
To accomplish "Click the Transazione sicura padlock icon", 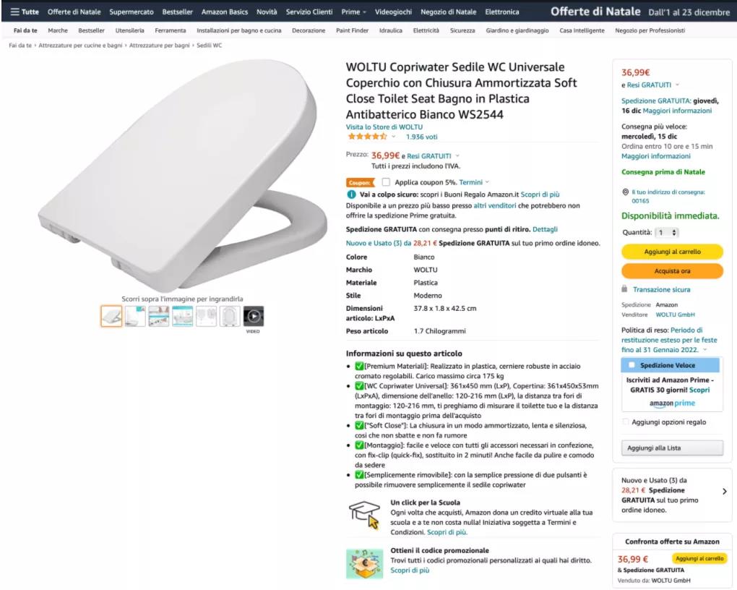I will point(624,289).
